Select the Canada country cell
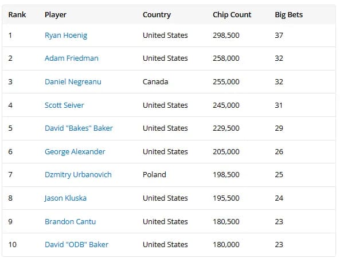 [155, 82]
